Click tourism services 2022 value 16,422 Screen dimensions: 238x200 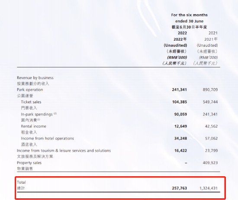coord(180,151)
